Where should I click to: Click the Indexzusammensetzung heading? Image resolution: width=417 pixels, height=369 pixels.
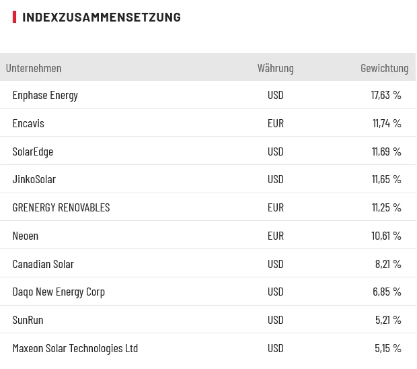[101, 17]
